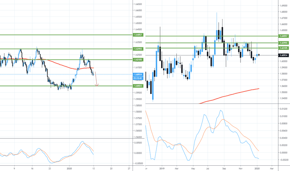The image size is (290, 171).
Task: Click the 0.01200 oscillator scale value
Action: tap(283, 109)
